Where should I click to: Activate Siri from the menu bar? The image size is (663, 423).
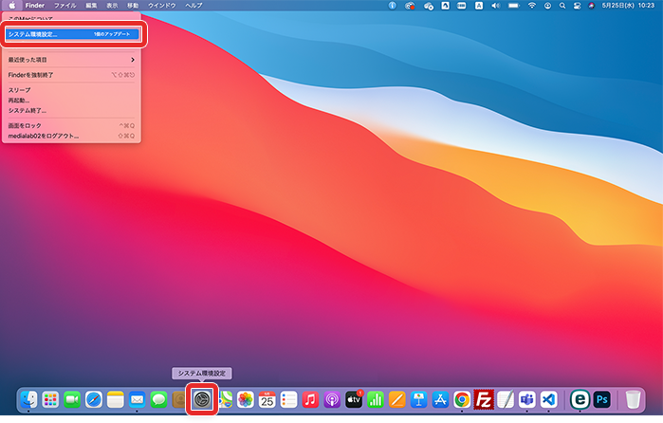click(591, 6)
